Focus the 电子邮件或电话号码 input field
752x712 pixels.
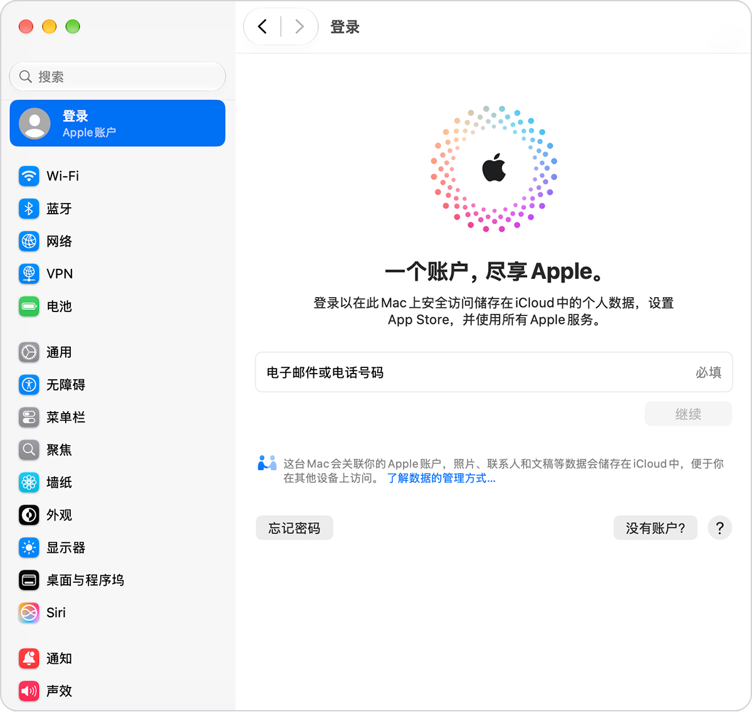[494, 372]
